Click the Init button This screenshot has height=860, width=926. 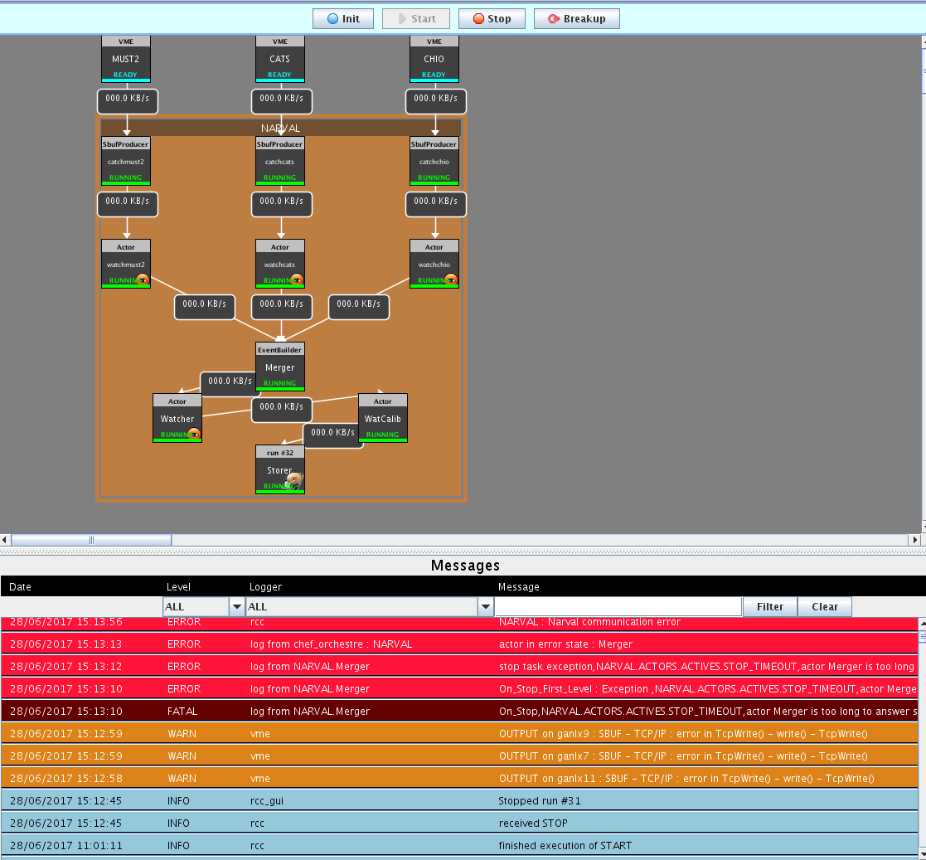click(x=343, y=19)
